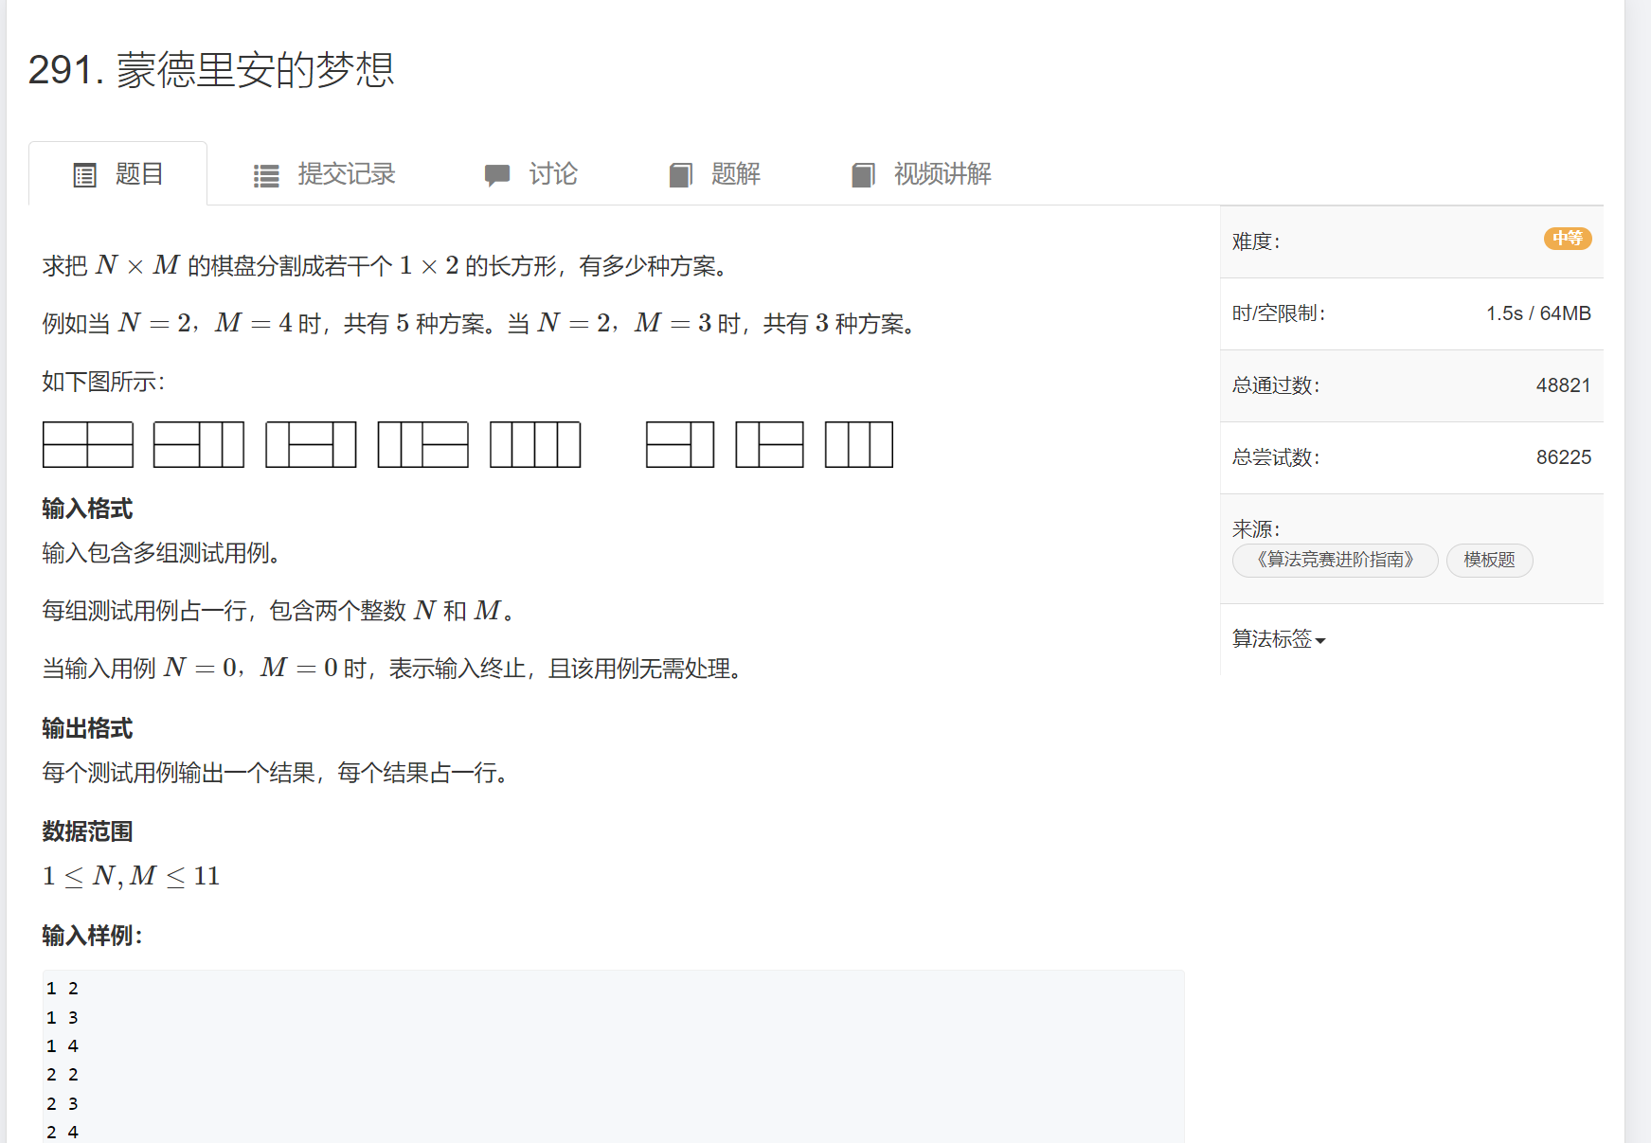Click the sample input line "1 2"
The height and width of the screenshot is (1143, 1651).
click(x=63, y=989)
